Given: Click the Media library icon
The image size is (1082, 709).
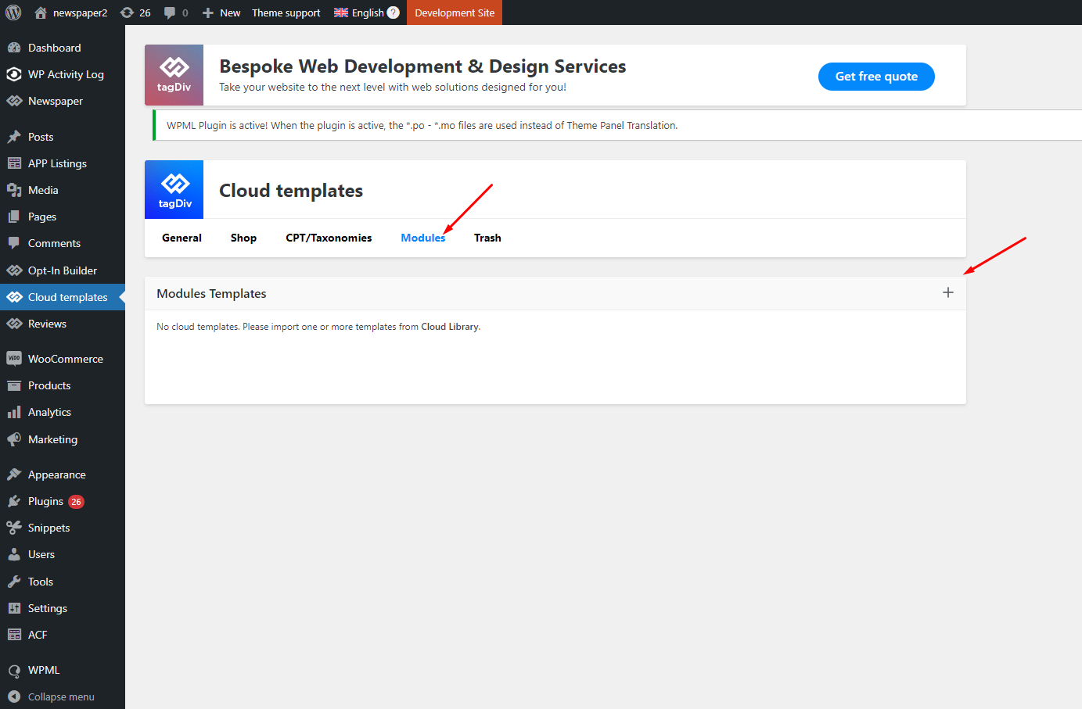Looking at the screenshot, I should tap(14, 190).
